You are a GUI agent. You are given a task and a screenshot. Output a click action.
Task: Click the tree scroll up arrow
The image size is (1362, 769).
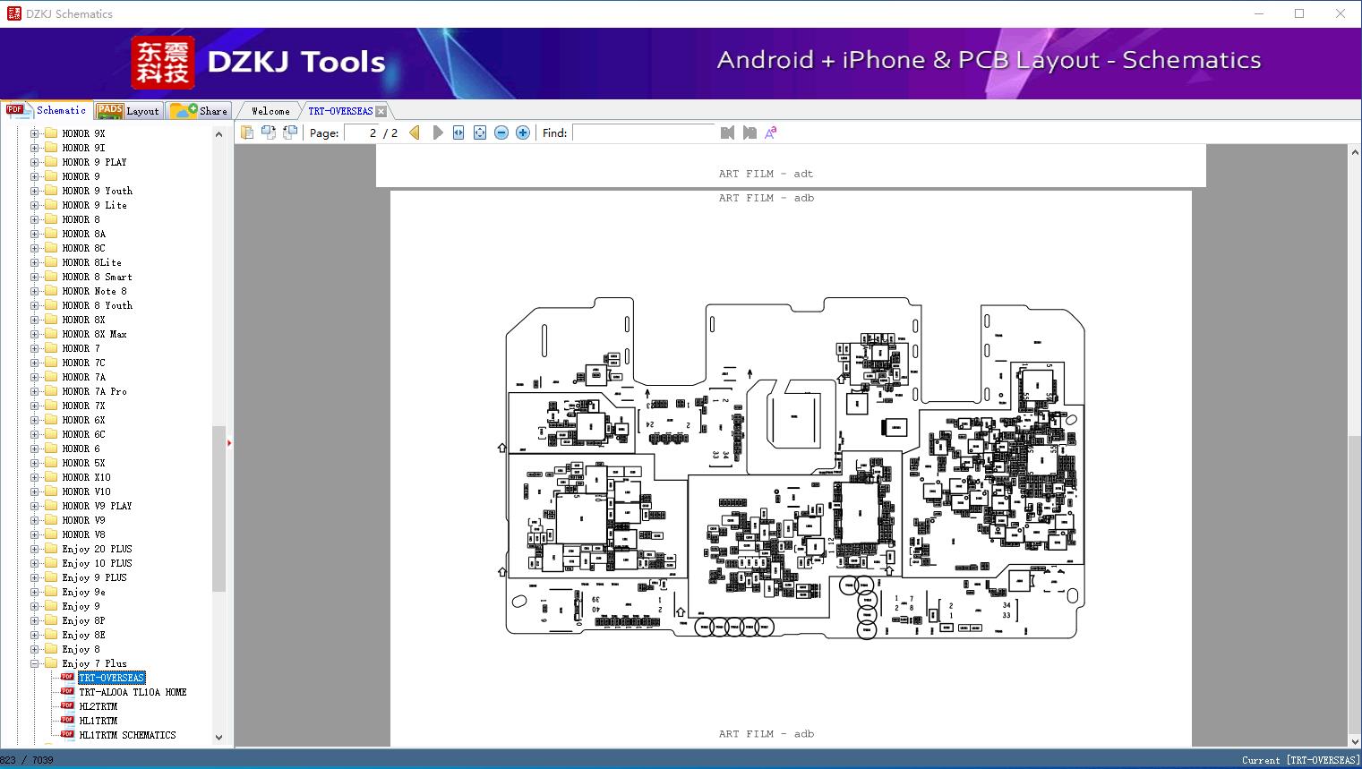pyautogui.click(x=218, y=134)
